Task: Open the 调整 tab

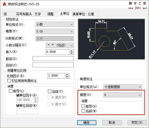Action: (x=52, y=14)
